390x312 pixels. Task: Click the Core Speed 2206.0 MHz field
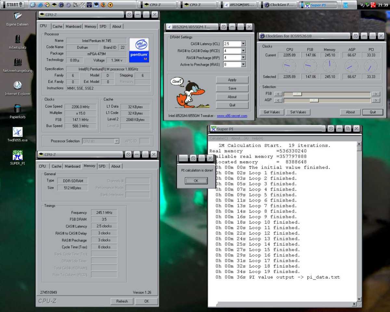(81, 107)
